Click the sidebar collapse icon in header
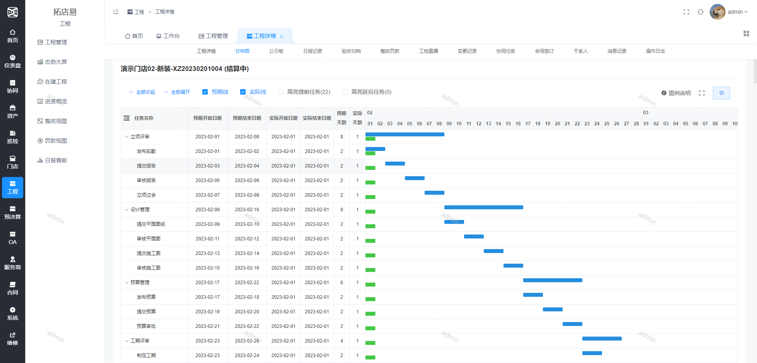757x363 pixels. pyautogui.click(x=116, y=12)
